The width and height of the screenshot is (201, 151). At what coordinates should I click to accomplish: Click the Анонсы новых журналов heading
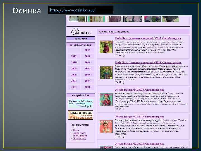tap(114, 32)
